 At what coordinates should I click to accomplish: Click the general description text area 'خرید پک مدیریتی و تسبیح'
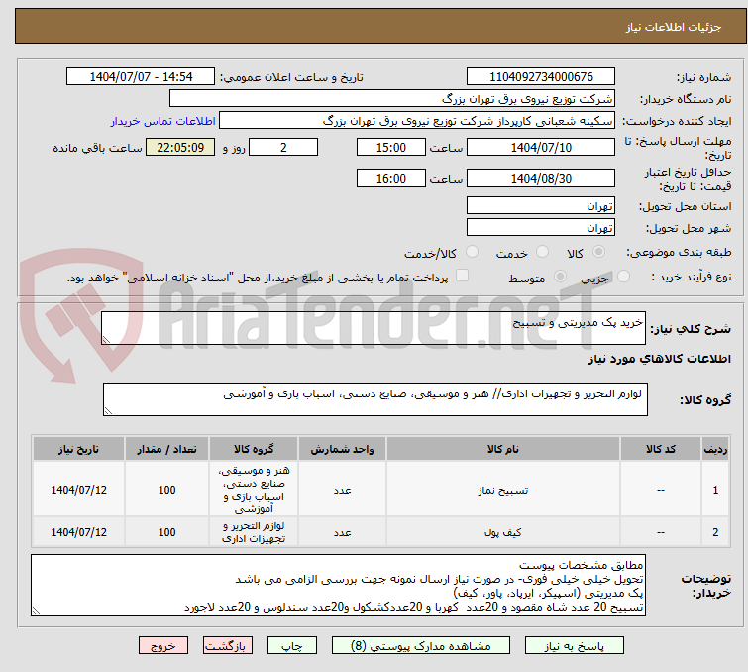pos(374,328)
